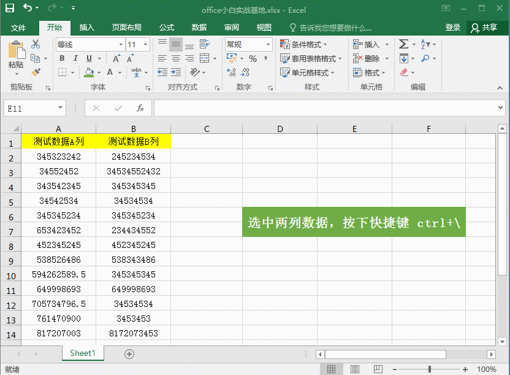Viewport: 510px width, 375px height.
Task: Add a new sheet with plus button
Action: click(129, 354)
